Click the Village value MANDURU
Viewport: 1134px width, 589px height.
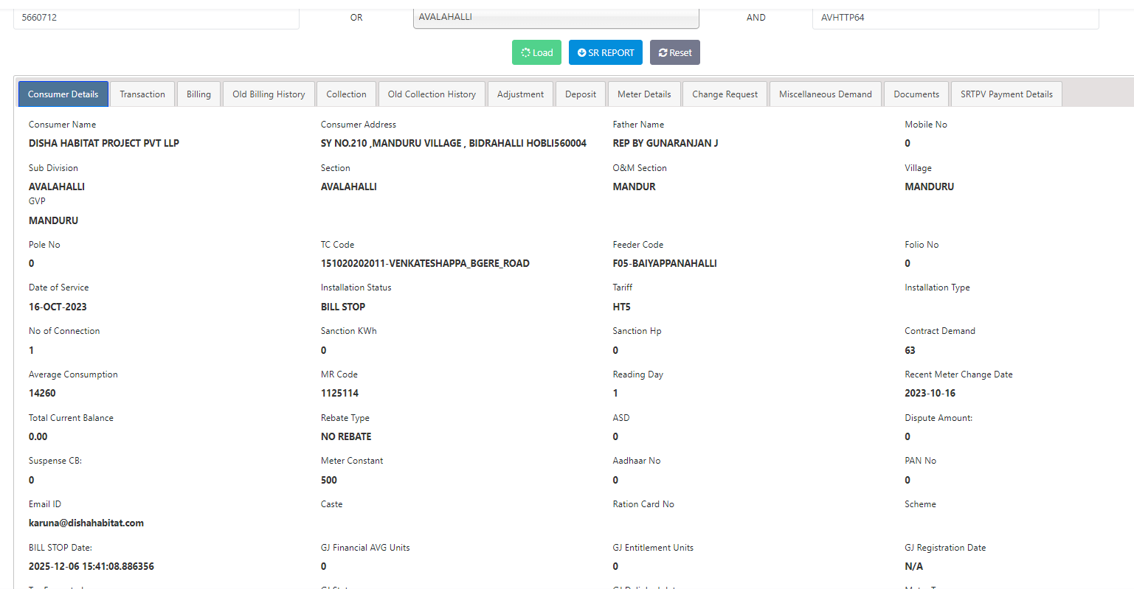click(x=930, y=187)
